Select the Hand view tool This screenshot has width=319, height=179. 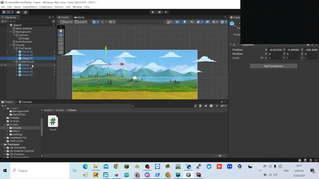61,31
